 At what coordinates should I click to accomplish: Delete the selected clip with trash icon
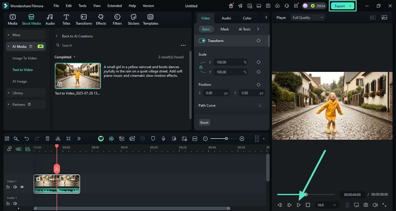tap(48, 139)
